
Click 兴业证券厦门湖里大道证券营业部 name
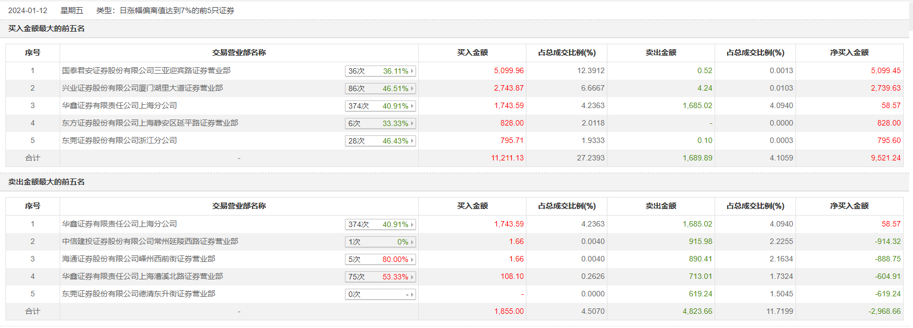pyautogui.click(x=142, y=88)
